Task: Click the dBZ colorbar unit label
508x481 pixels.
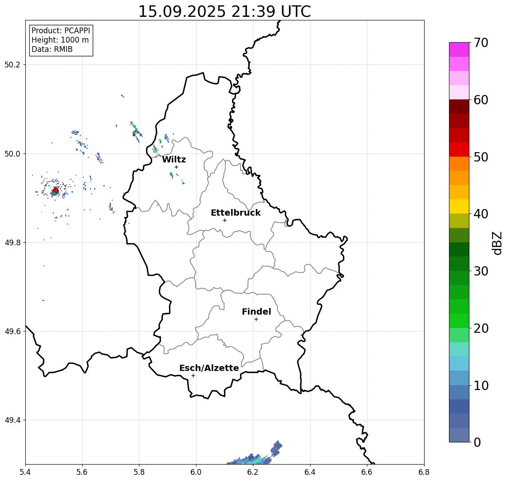Action: [x=496, y=243]
